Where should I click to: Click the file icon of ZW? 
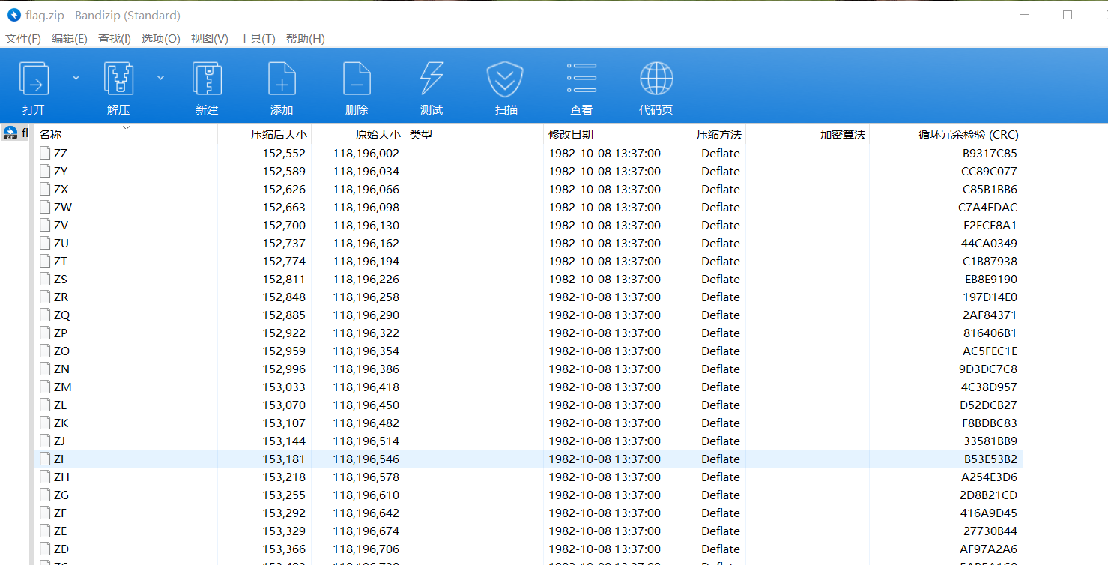46,207
